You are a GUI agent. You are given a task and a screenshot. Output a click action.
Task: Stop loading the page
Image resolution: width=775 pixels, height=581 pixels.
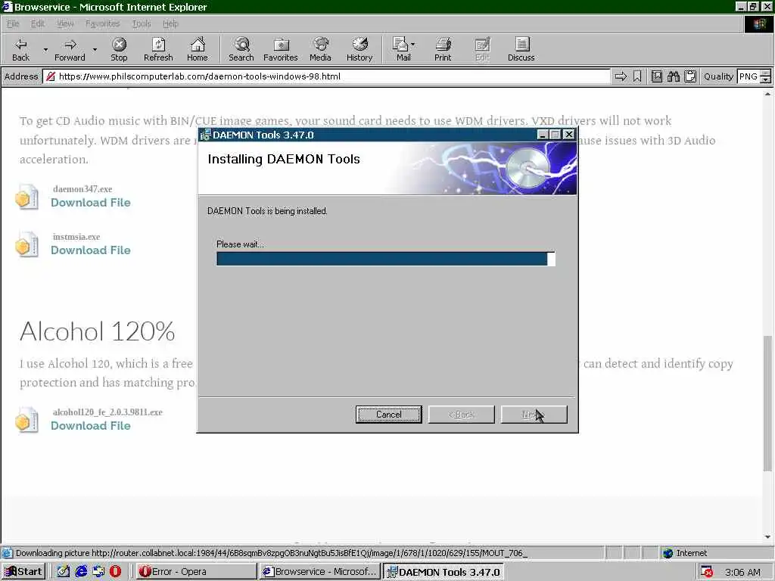119,49
